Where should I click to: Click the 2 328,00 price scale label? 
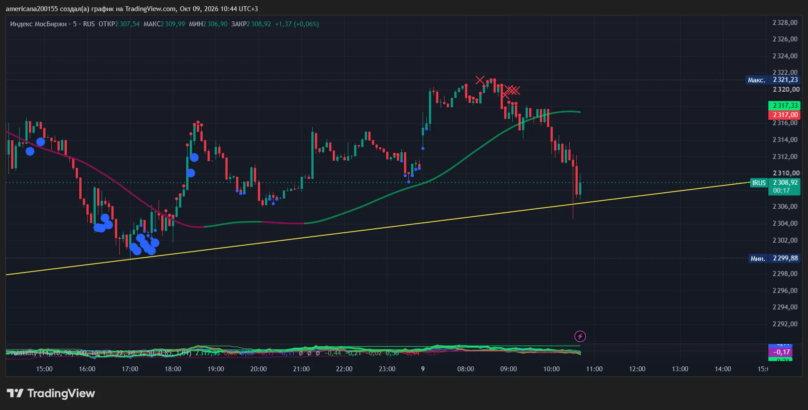[x=785, y=23]
